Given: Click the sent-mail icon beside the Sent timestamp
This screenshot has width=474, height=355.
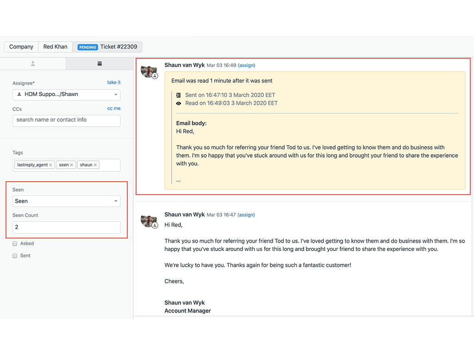Looking at the screenshot, I should point(178,95).
